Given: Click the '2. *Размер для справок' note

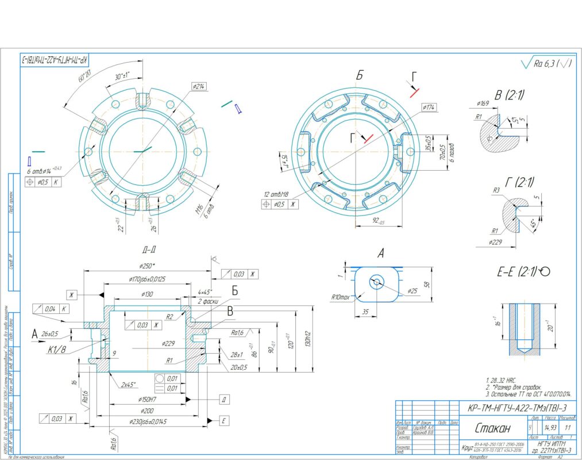Looking at the screenshot, I should click(x=514, y=387).
